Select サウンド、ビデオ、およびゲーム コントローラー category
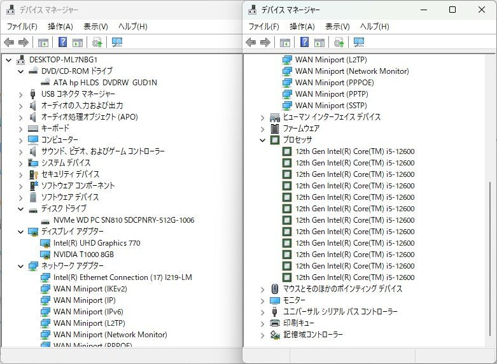Image resolution: width=497 pixels, height=364 pixels. (x=102, y=151)
